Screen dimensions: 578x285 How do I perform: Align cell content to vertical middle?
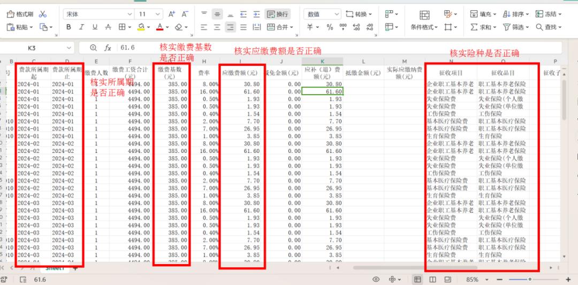click(217, 14)
